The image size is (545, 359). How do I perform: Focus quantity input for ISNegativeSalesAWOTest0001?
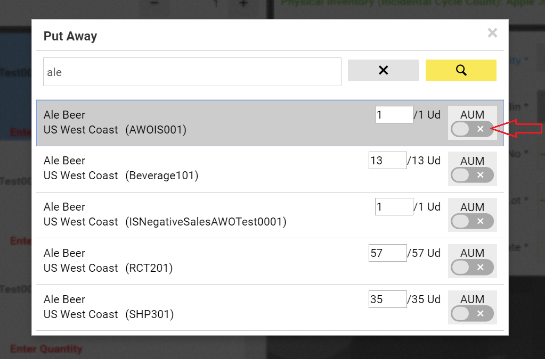pyautogui.click(x=394, y=207)
